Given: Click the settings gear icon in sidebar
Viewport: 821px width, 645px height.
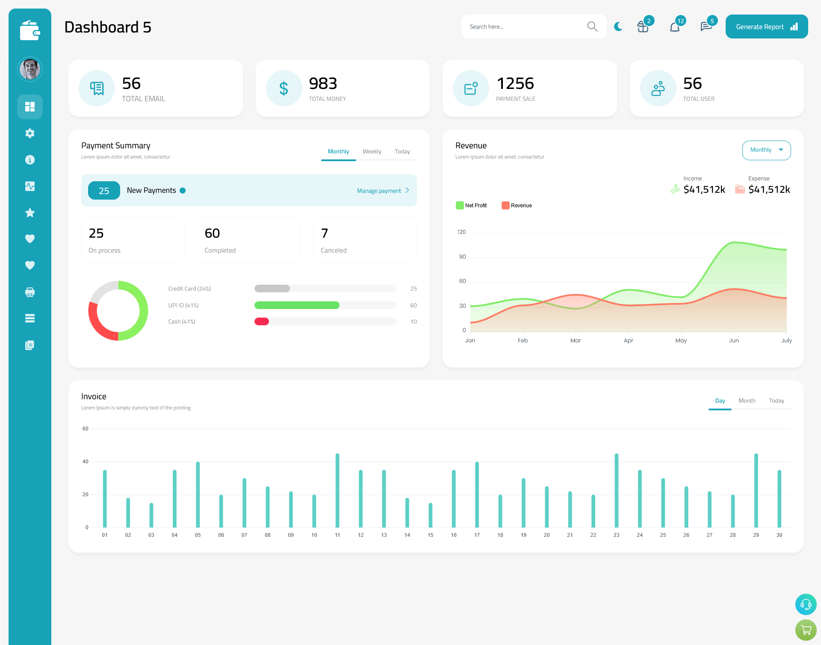Looking at the screenshot, I should click(x=30, y=133).
